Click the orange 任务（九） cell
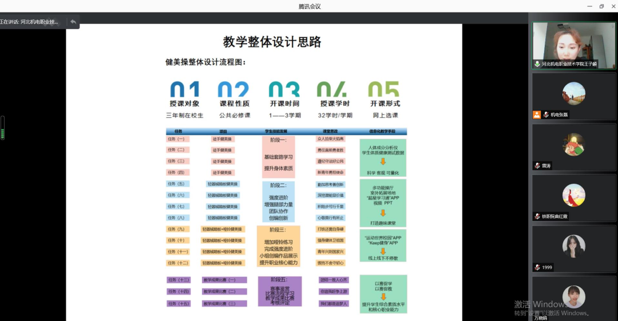618x321 pixels. pos(178,229)
